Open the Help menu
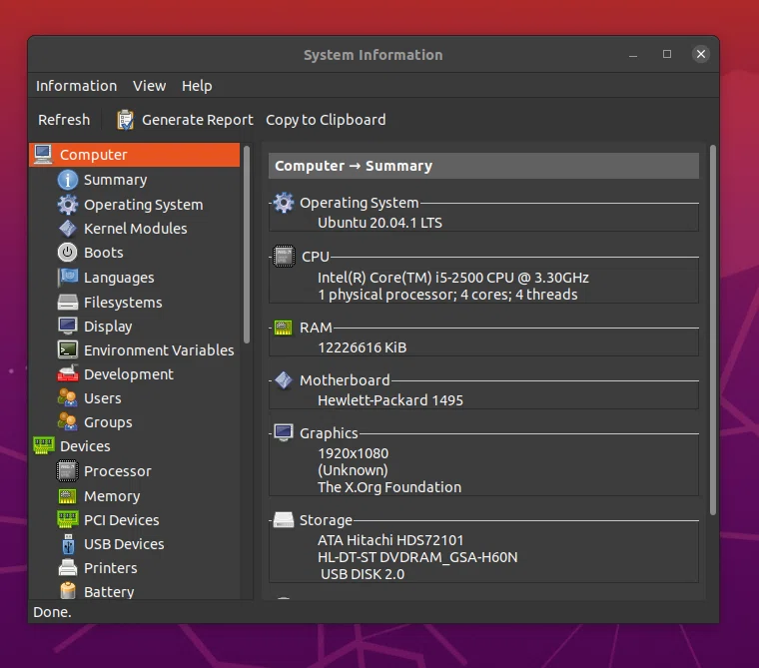759x668 pixels. 197,86
